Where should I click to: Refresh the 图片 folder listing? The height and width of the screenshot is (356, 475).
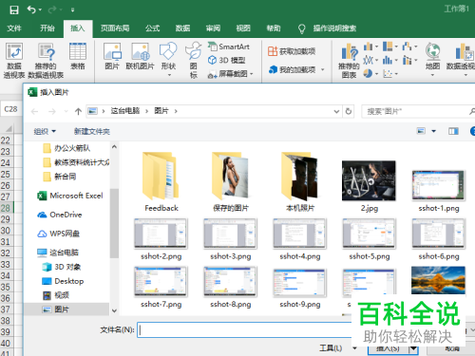pos(349,111)
